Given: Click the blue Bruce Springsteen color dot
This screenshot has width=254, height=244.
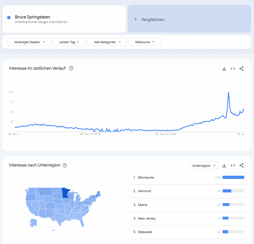Looking at the screenshot, I should click(9, 18).
